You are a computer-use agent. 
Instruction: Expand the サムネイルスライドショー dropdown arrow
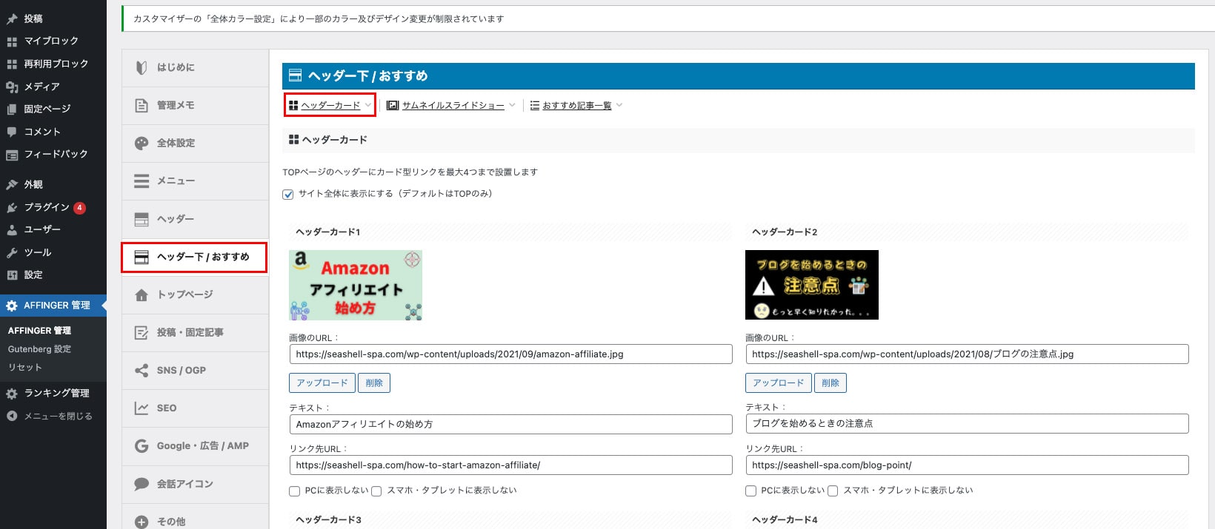click(512, 105)
